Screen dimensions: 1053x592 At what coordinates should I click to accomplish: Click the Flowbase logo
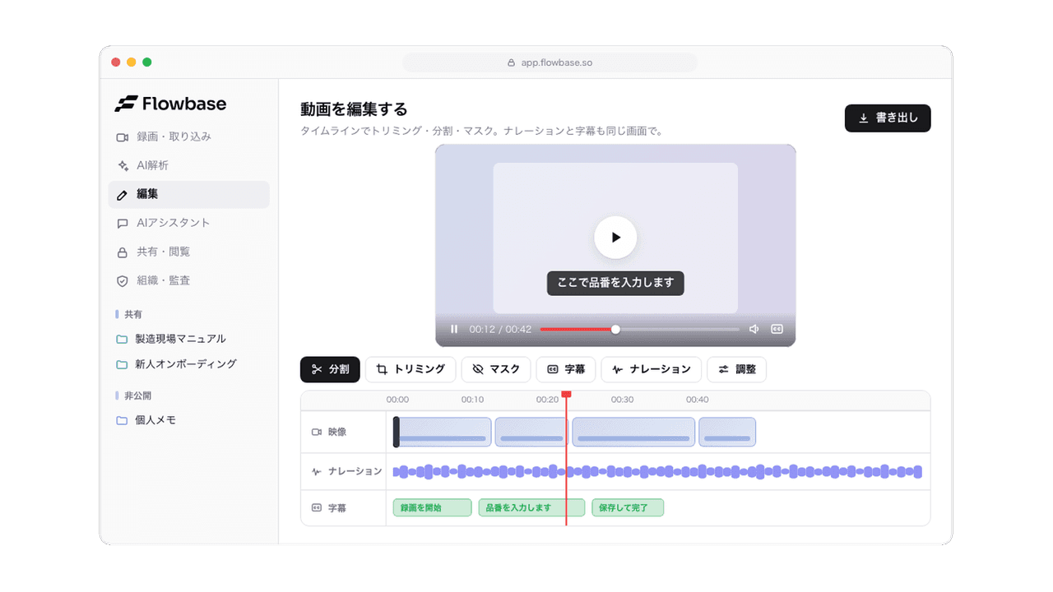tap(170, 104)
